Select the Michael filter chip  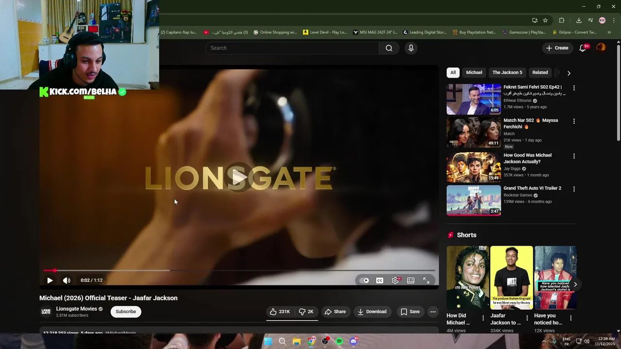click(474, 73)
